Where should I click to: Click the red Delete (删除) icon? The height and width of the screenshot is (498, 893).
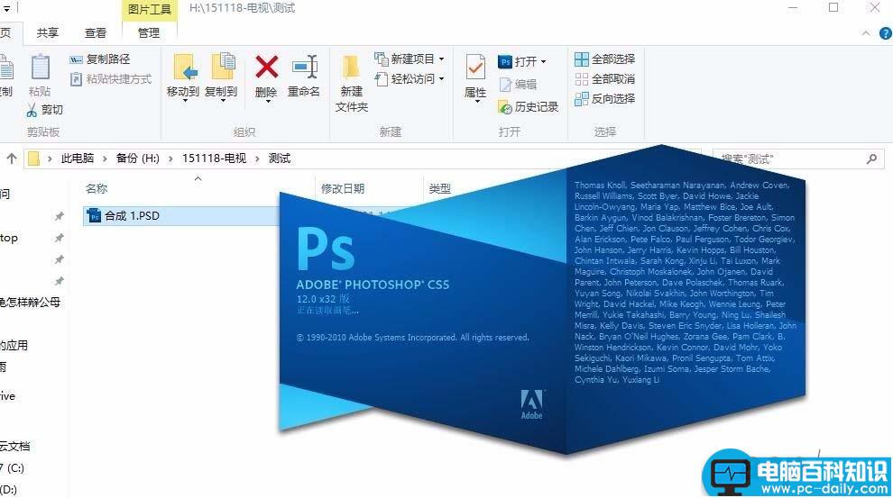pyautogui.click(x=266, y=67)
